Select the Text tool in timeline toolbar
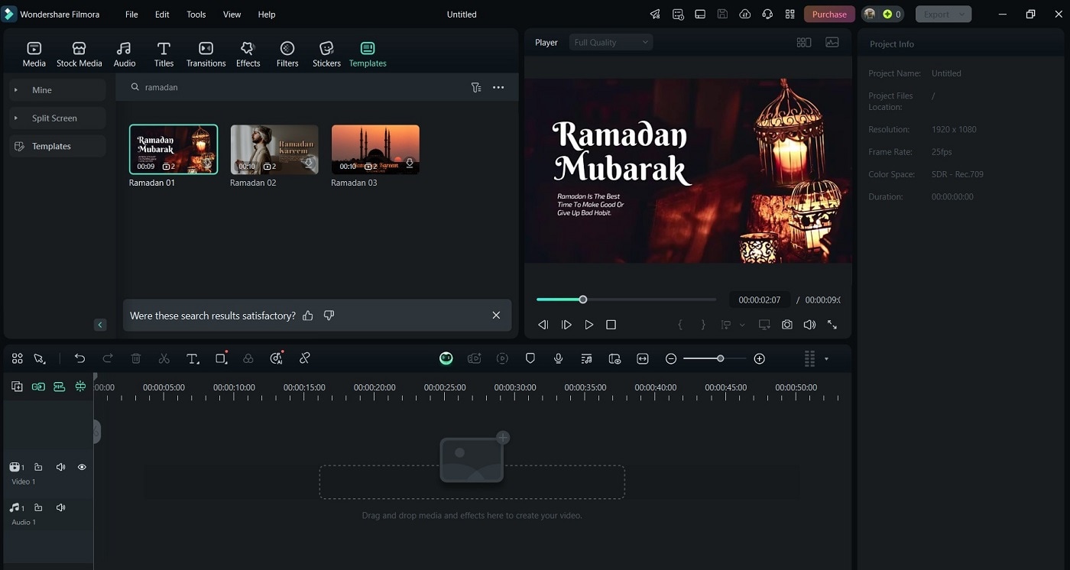This screenshot has width=1070, height=570. [x=193, y=358]
